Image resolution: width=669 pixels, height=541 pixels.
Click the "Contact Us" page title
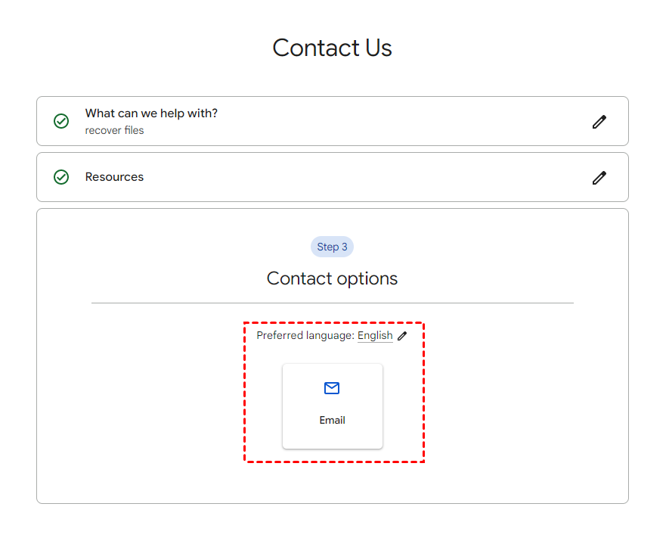coord(332,48)
